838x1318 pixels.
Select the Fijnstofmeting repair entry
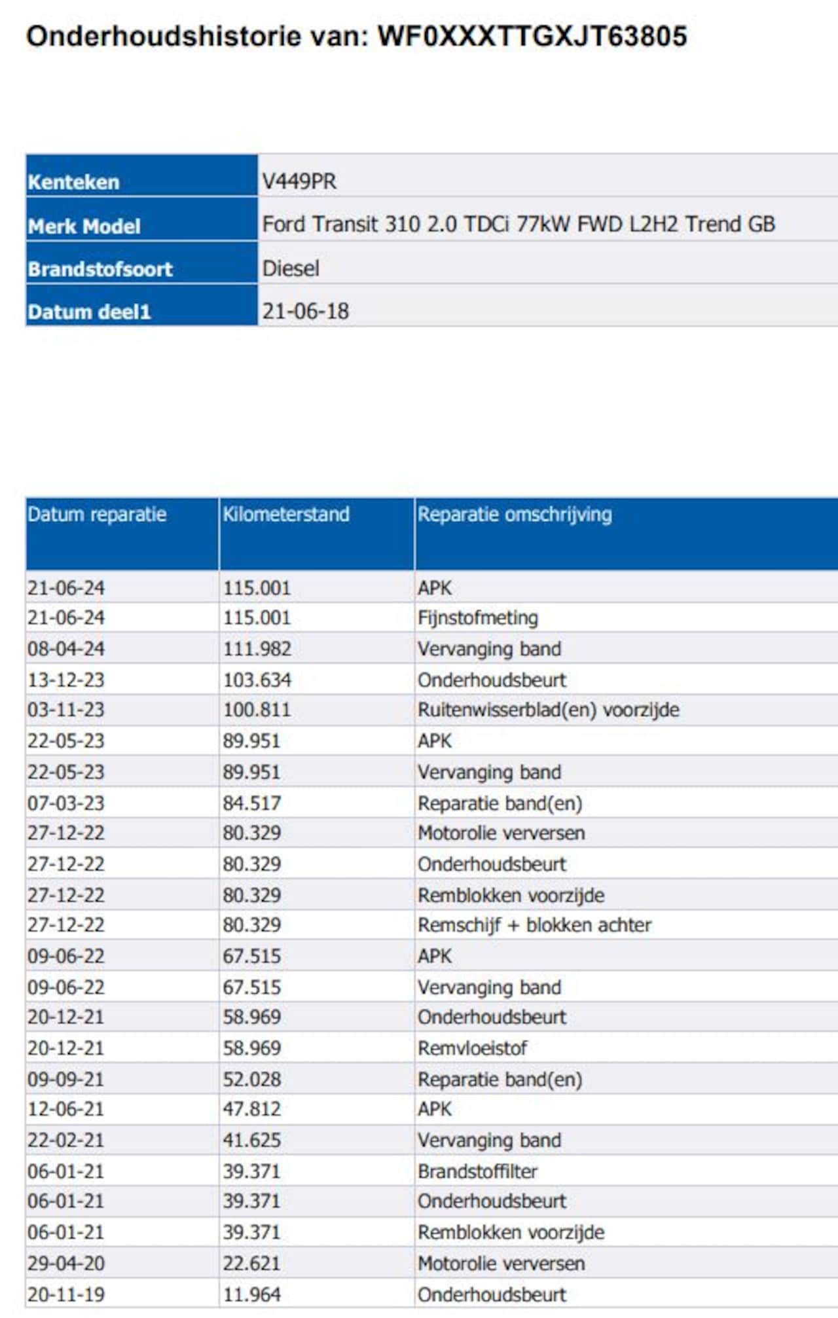pyautogui.click(x=478, y=617)
